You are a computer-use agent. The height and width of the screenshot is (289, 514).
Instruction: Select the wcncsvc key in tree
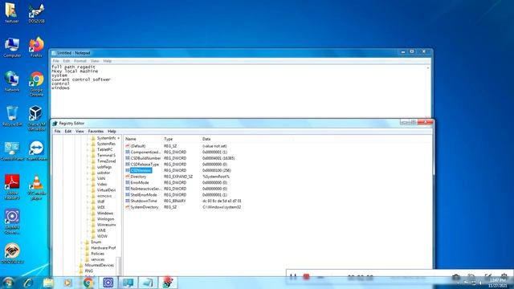pos(104,196)
